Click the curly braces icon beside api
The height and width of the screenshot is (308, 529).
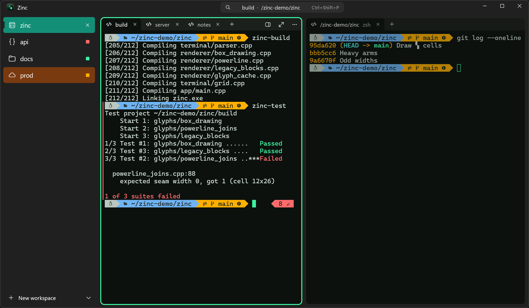(x=12, y=42)
